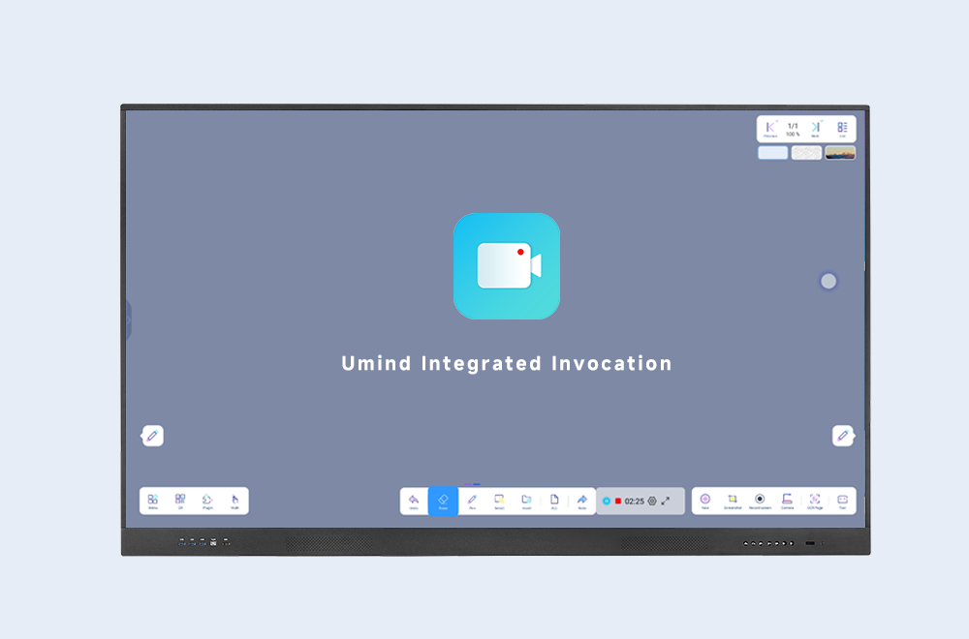This screenshot has width=969, height=639.
Task: Choose the plain light-blue background swatch
Action: tap(772, 153)
